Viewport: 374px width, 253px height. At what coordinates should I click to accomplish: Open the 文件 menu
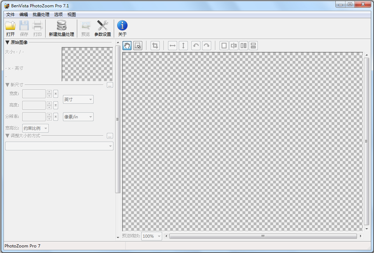[x=10, y=15]
